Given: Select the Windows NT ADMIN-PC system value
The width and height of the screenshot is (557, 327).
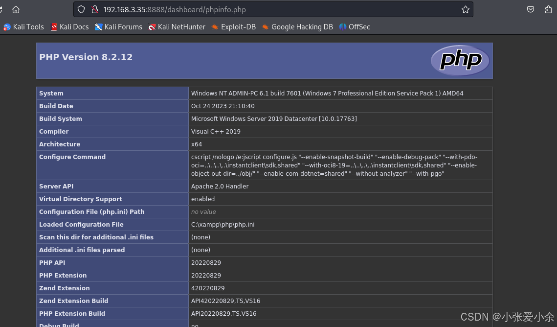Looking at the screenshot, I should (x=327, y=93).
